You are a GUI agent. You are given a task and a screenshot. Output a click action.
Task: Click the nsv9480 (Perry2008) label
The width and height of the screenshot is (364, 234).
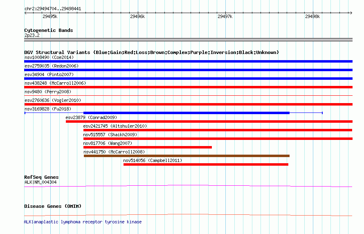(x=48, y=92)
